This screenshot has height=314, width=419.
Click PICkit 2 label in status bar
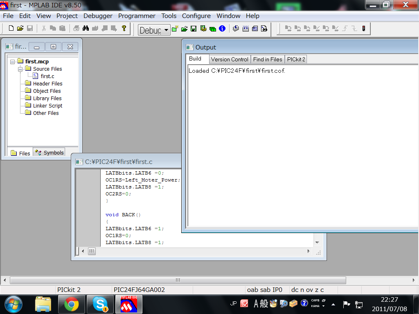click(69, 290)
